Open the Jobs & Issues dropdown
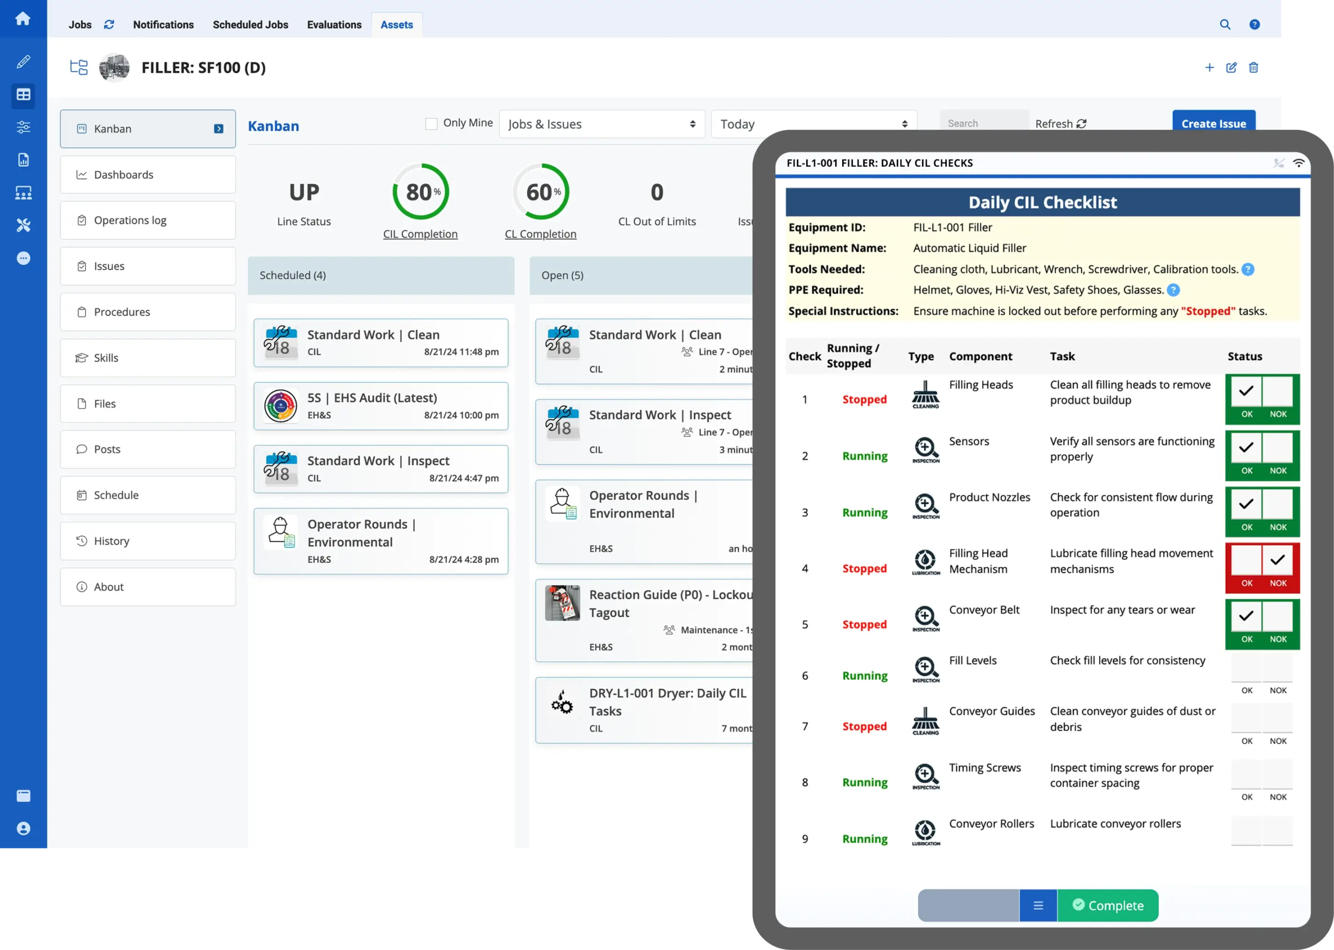 [x=602, y=124]
